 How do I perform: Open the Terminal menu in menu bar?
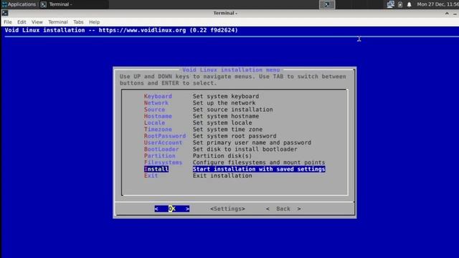pyautogui.click(x=58, y=22)
